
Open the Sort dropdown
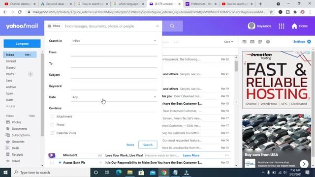click(x=228, y=42)
